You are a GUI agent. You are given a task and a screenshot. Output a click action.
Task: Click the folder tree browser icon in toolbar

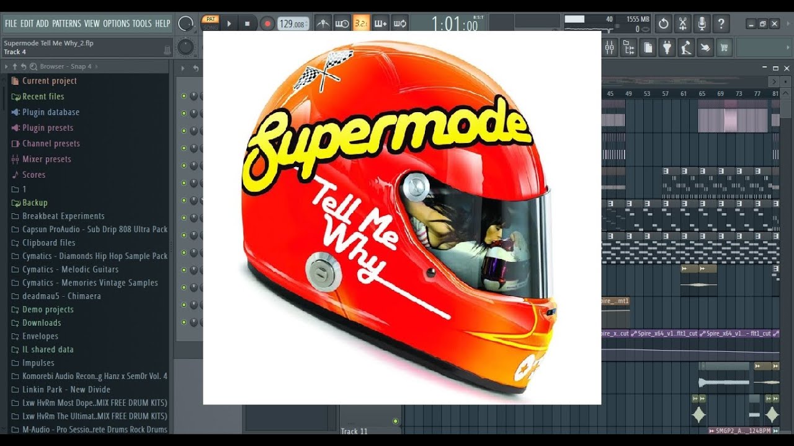[628, 48]
